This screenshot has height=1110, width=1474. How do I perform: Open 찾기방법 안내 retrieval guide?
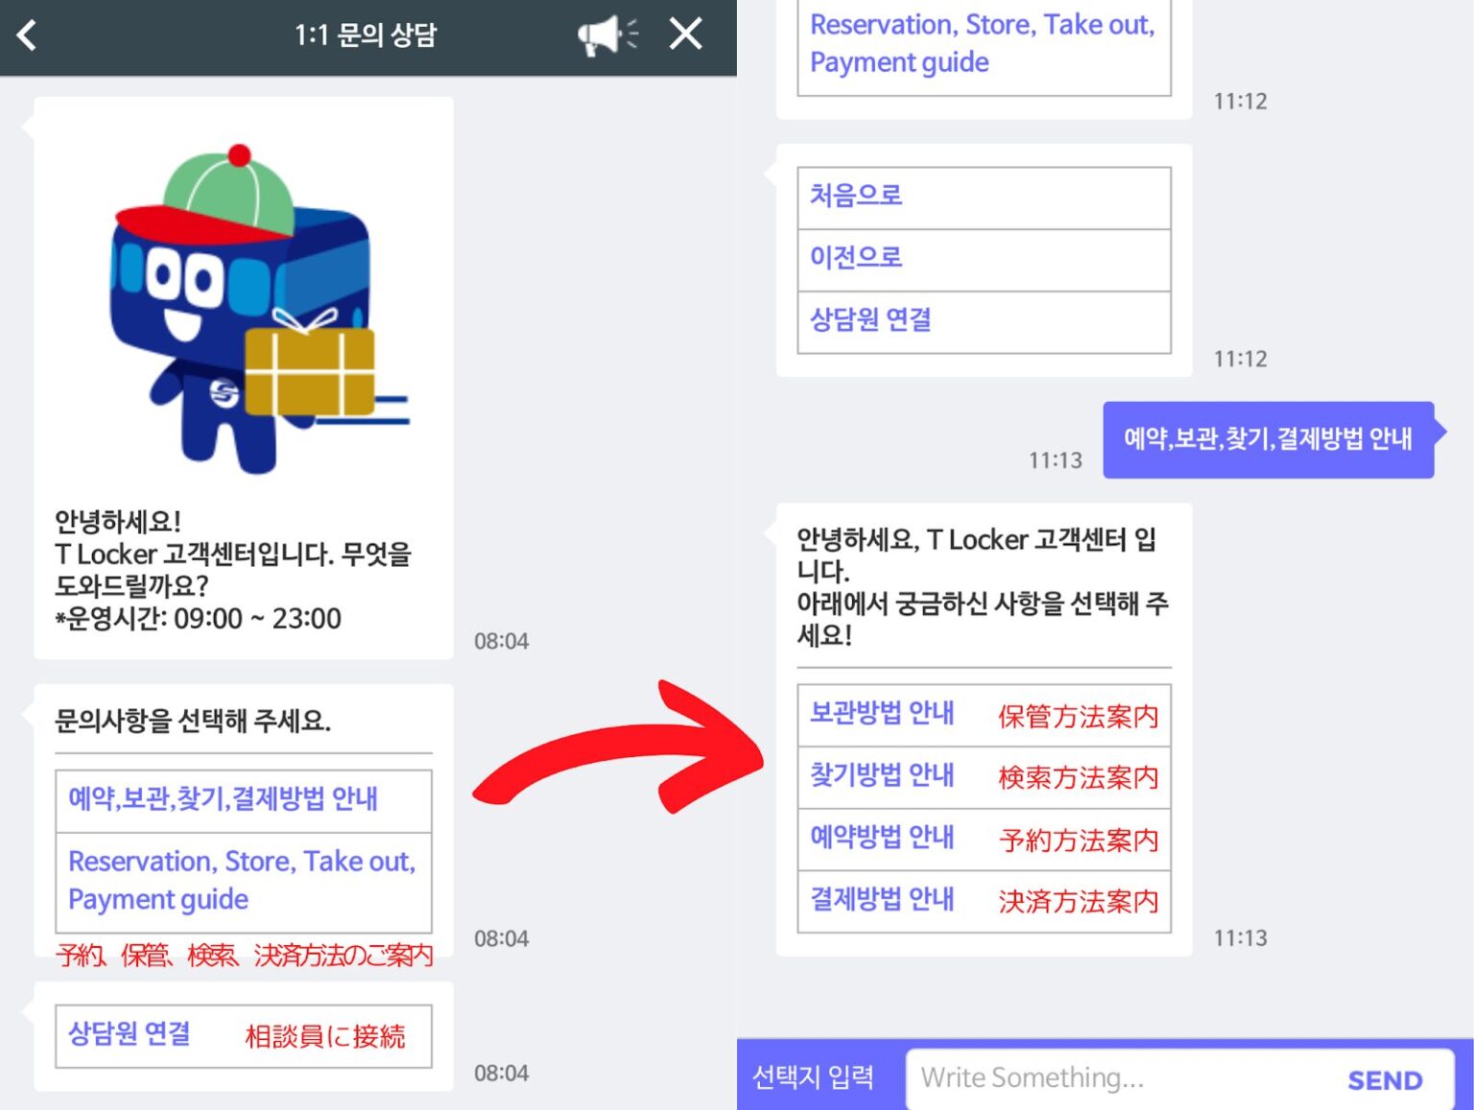click(983, 777)
